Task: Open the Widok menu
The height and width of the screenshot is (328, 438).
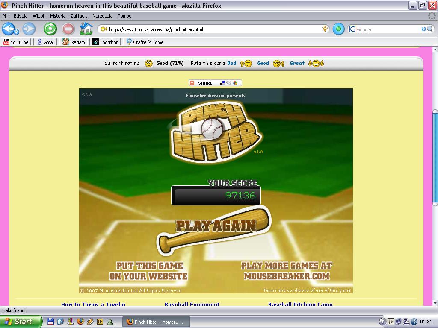Action: pyautogui.click(x=39, y=16)
